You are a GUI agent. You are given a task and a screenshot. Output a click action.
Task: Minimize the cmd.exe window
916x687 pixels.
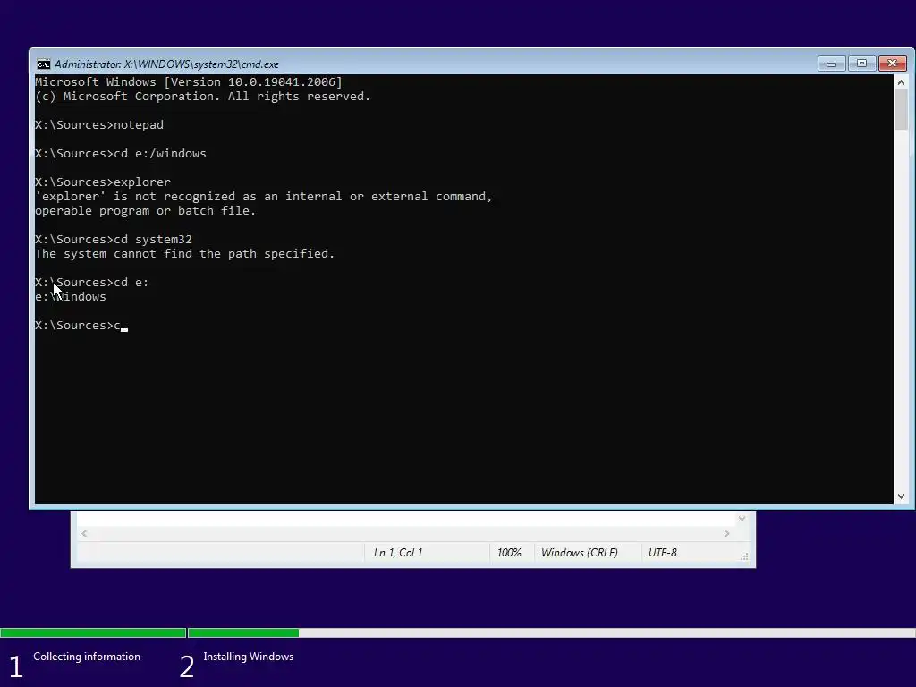point(832,64)
